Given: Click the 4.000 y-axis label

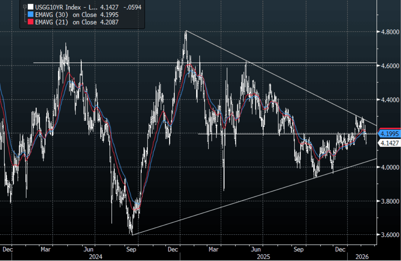Looking at the screenshot, I should pyautogui.click(x=390, y=167).
